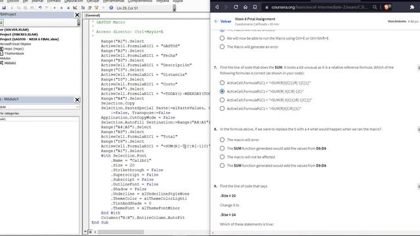
Task: Choose the formula =SUM(R[5]C:R[1]C) option
Action: pos(222,108)
